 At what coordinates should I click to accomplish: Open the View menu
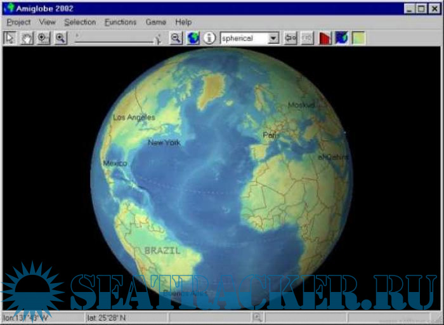[47, 22]
